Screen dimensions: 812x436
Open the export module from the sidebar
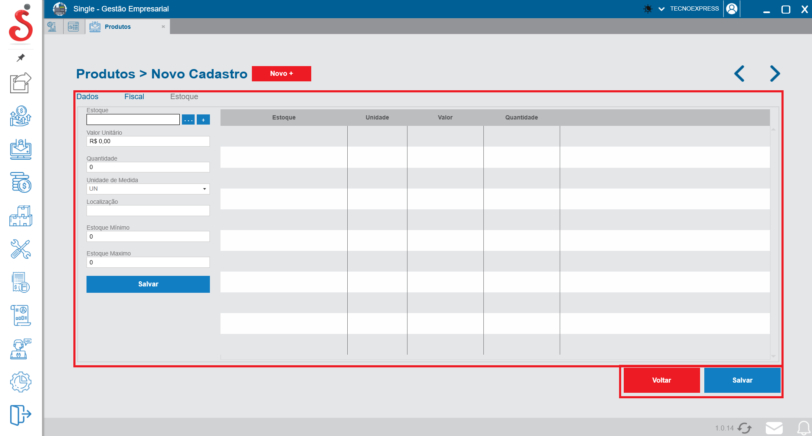pyautogui.click(x=20, y=83)
